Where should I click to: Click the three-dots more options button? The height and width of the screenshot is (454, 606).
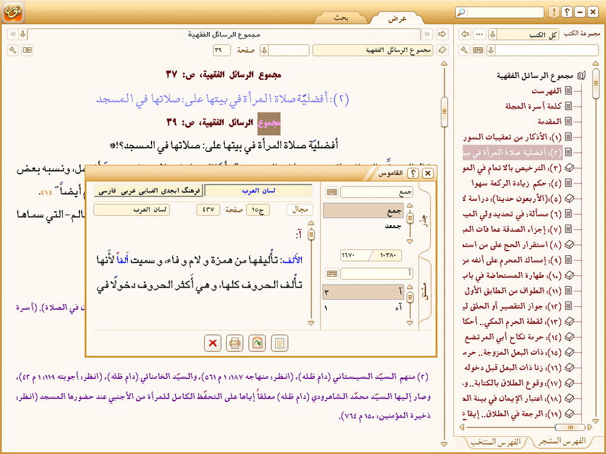click(x=479, y=34)
